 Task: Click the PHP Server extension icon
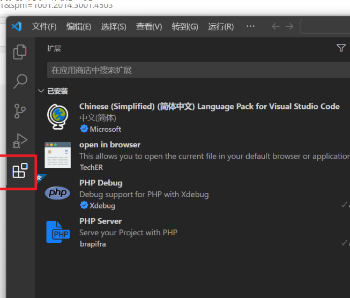pos(58,232)
